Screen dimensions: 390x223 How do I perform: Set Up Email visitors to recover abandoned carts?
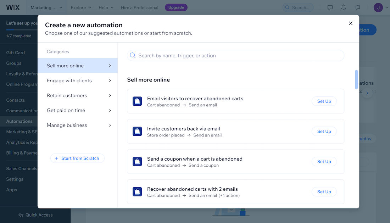tap(324, 101)
